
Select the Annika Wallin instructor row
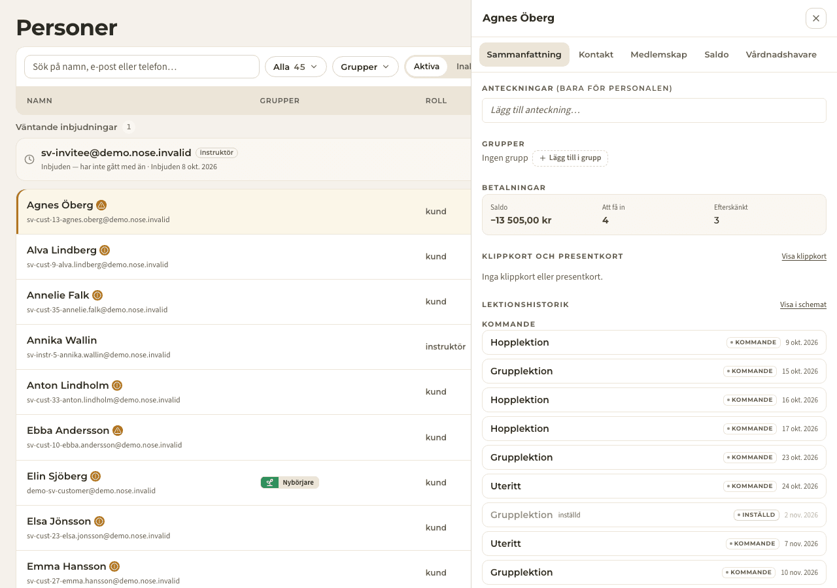[x=243, y=347]
